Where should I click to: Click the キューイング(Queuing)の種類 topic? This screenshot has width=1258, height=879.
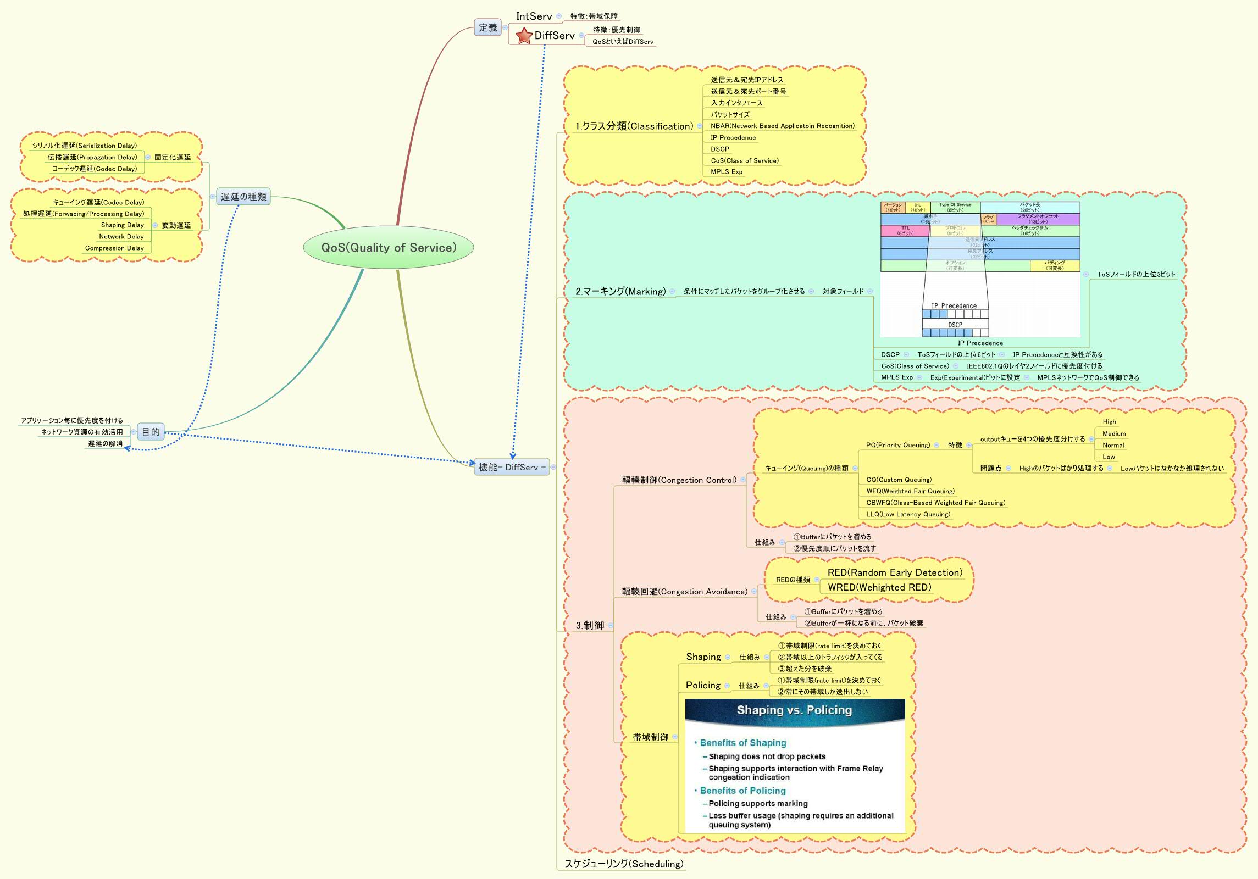pos(807,468)
